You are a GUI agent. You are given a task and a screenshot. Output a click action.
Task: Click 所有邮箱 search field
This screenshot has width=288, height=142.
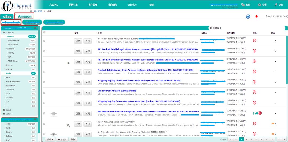(x=247, y=28)
